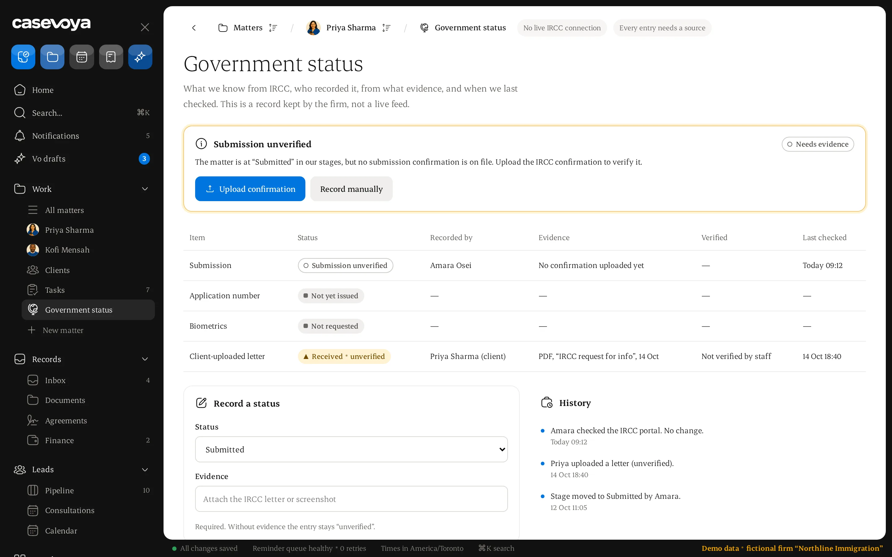Collapse the Records section chevron
The image size is (892, 557).
click(145, 359)
